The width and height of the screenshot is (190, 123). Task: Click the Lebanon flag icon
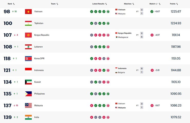[x=28, y=47]
